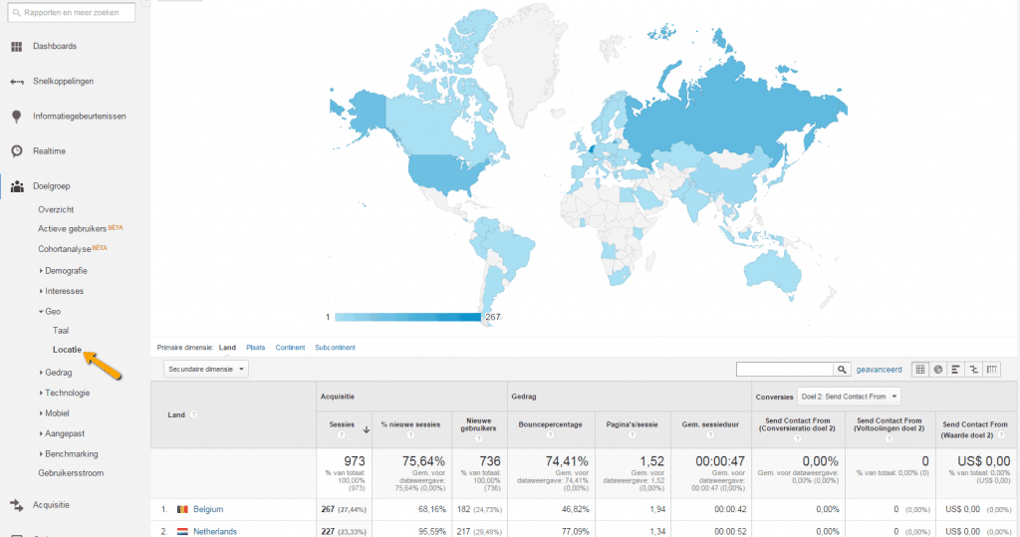Open Locatie under Geo

click(x=67, y=350)
